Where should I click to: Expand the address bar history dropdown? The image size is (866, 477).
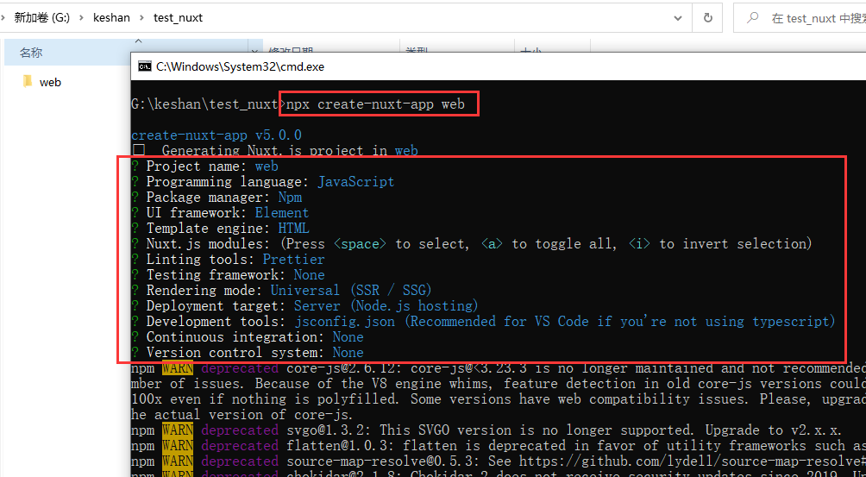click(x=678, y=18)
